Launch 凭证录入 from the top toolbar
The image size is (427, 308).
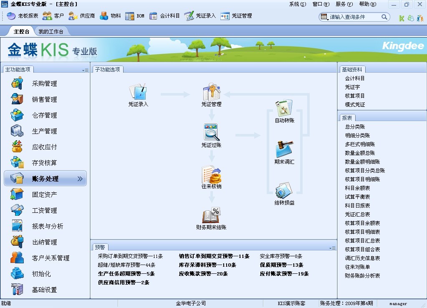tap(200, 16)
